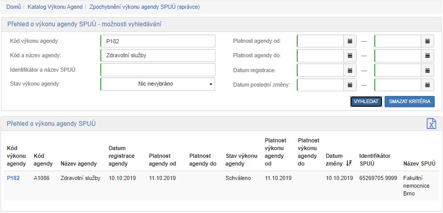The image size is (443, 213).
Task: Toggle sort order on Datum změny column
Action: click(349, 163)
